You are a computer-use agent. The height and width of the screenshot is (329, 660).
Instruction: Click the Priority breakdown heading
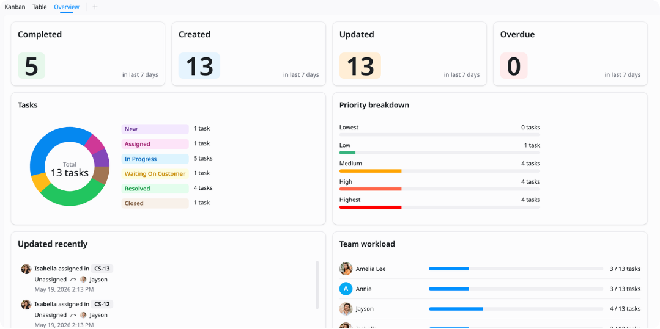tap(374, 105)
